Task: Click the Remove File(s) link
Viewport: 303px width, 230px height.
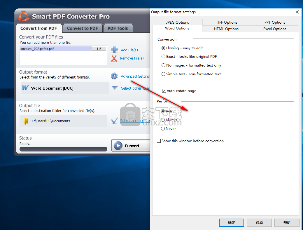Action: (x=132, y=58)
